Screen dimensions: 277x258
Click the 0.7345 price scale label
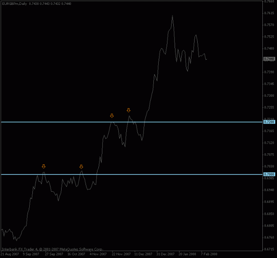[269, 84]
